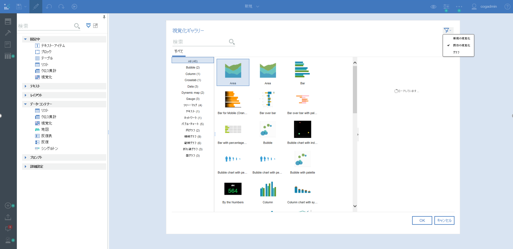Open the help question mark icon
The width and height of the screenshot is (513, 249).
coord(507,6)
